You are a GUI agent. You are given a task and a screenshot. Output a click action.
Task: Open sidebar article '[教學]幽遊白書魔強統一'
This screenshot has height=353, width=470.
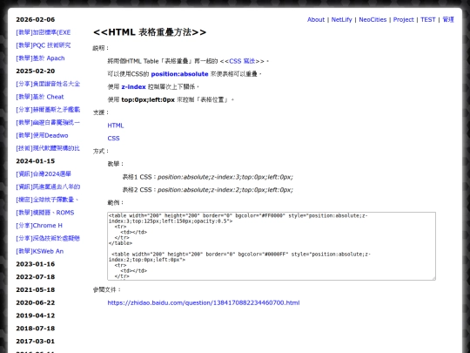(x=48, y=123)
